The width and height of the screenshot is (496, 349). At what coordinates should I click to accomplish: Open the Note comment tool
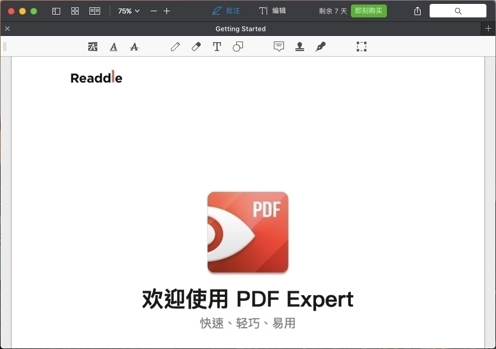point(279,47)
